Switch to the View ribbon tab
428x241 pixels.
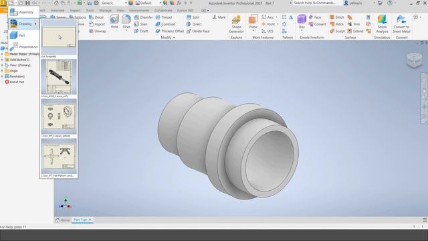120,11
